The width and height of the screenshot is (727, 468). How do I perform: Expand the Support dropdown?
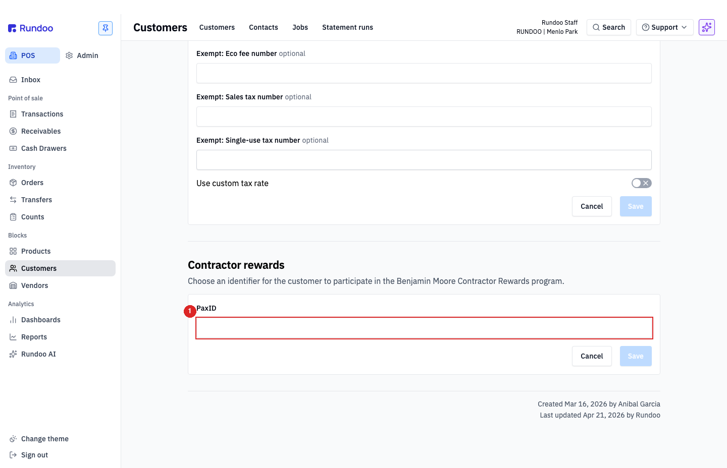coord(664,27)
